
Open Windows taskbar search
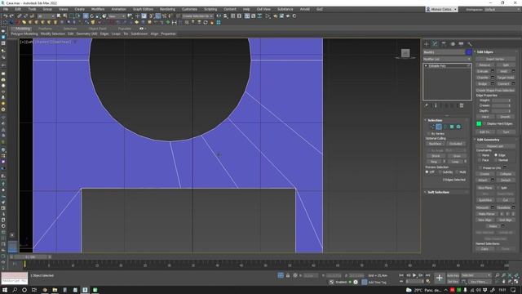(15, 290)
